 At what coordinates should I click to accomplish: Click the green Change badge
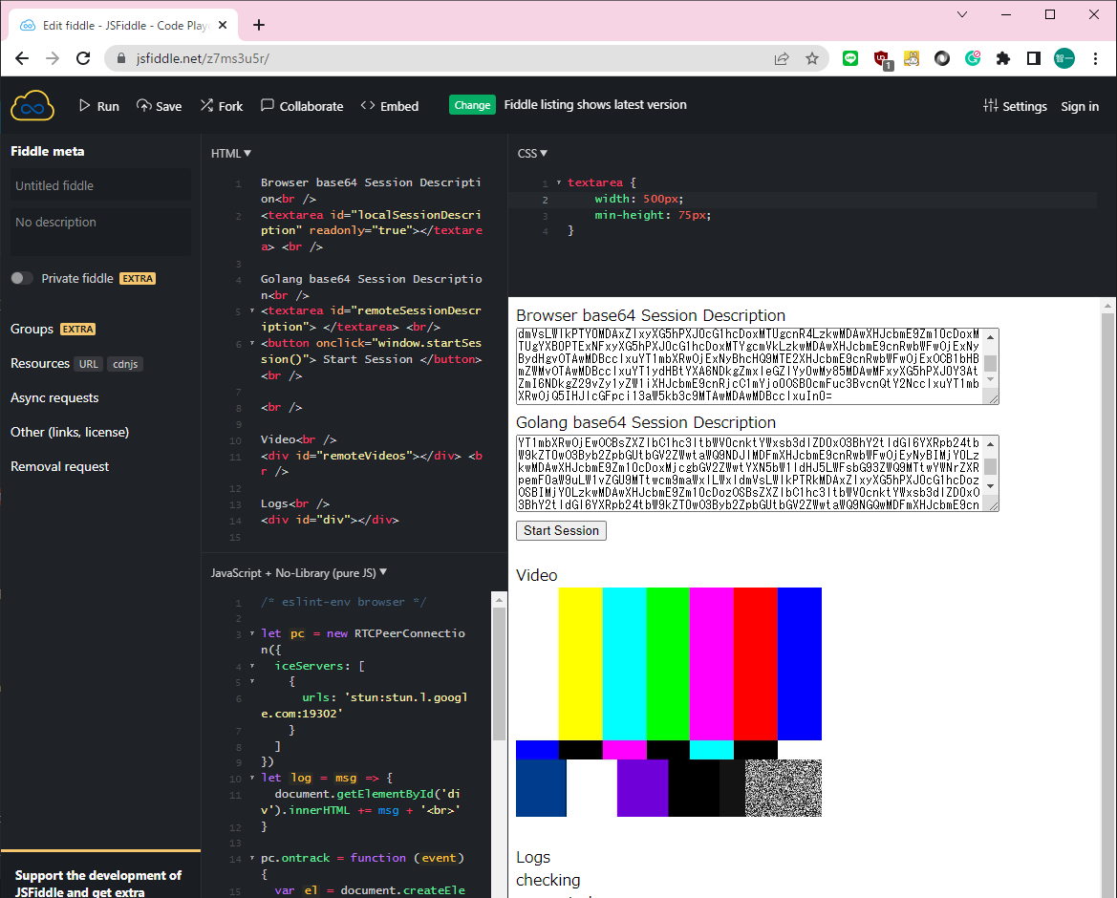(x=472, y=105)
